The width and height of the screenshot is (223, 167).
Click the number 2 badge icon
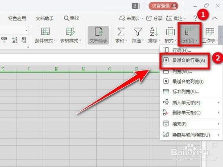[x=135, y=6]
